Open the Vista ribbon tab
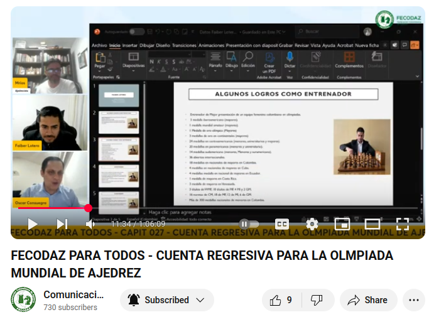The height and width of the screenshot is (317, 429). tap(315, 45)
